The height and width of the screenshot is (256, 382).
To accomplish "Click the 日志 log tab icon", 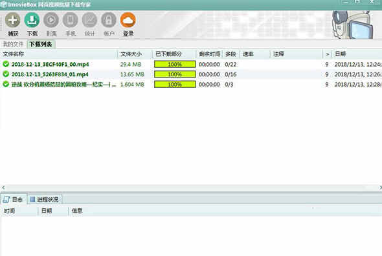I will (x=6, y=200).
